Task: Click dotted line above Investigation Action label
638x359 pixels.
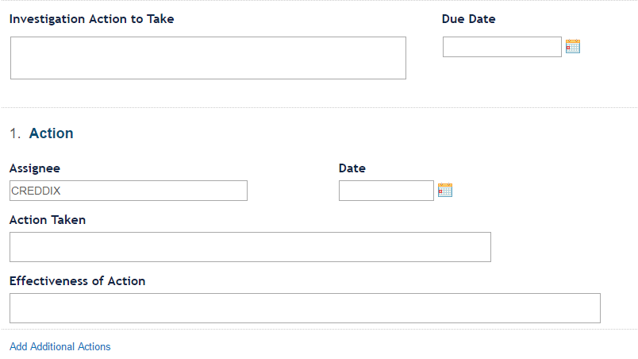Action: [319, 1]
